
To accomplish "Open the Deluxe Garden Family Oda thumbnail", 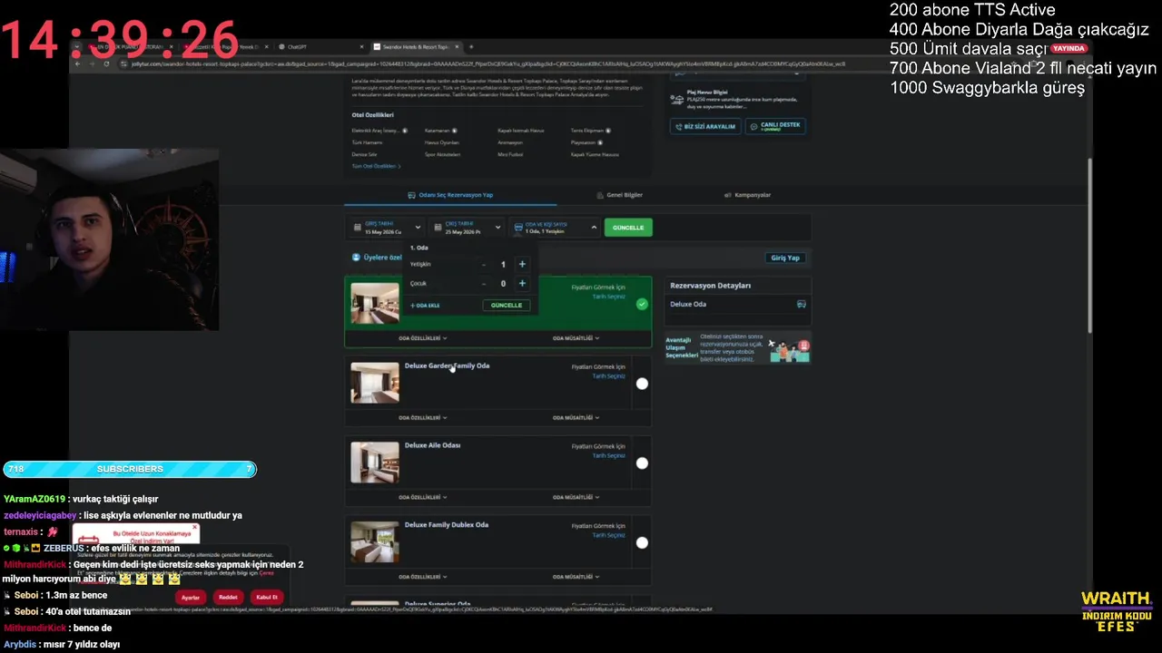I will tap(375, 383).
